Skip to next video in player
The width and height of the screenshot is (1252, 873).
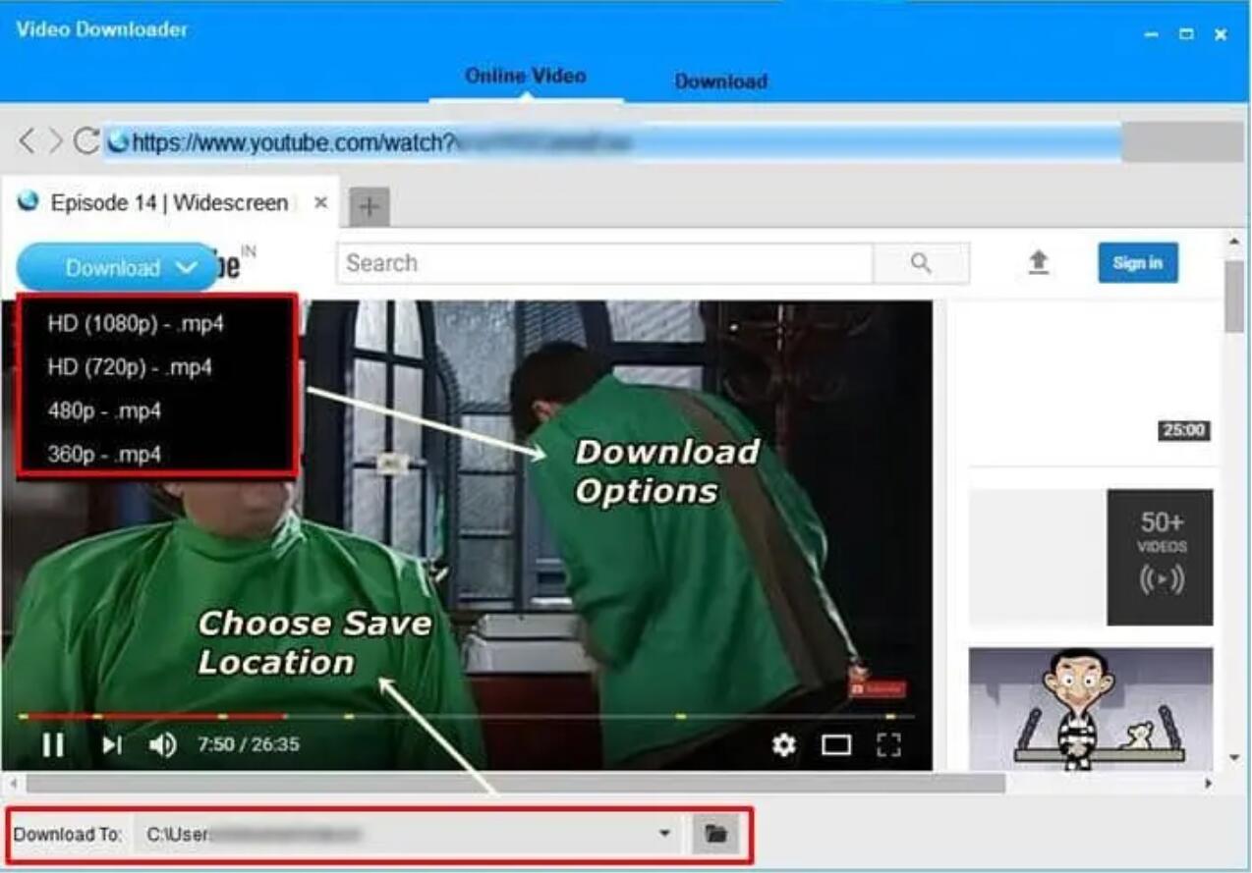[x=112, y=745]
